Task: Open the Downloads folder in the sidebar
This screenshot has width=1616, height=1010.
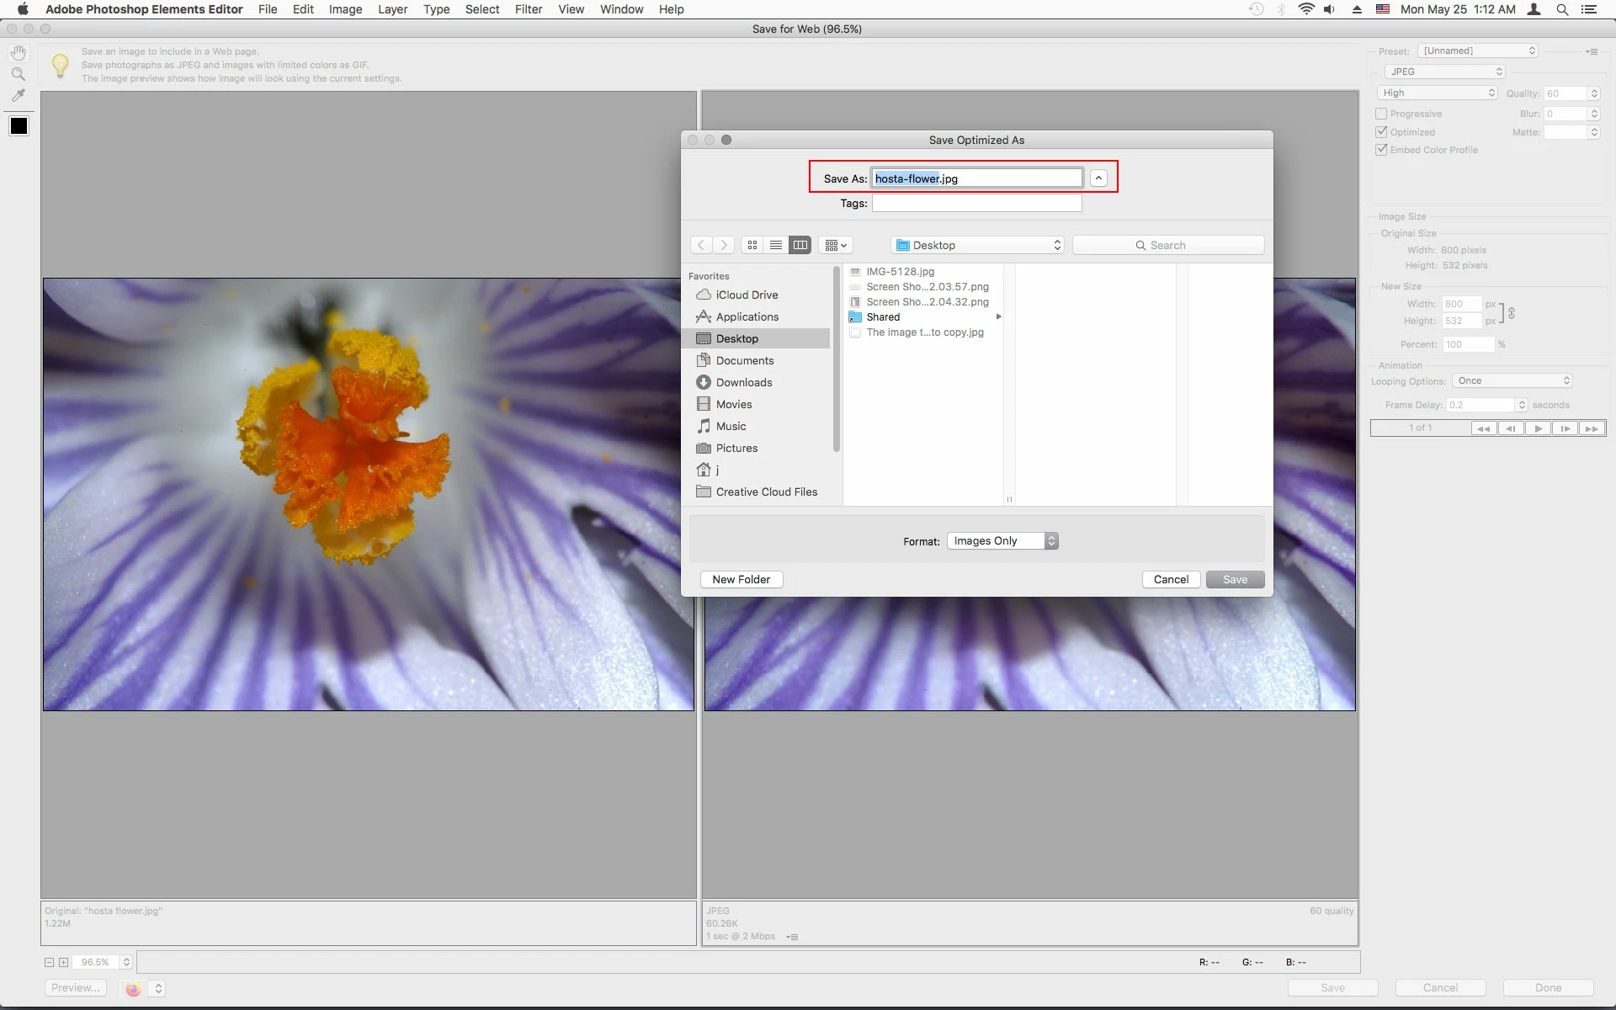Action: tap(744, 382)
